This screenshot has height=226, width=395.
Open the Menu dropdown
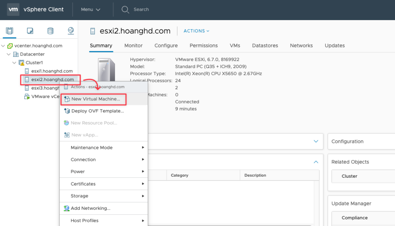90,10
